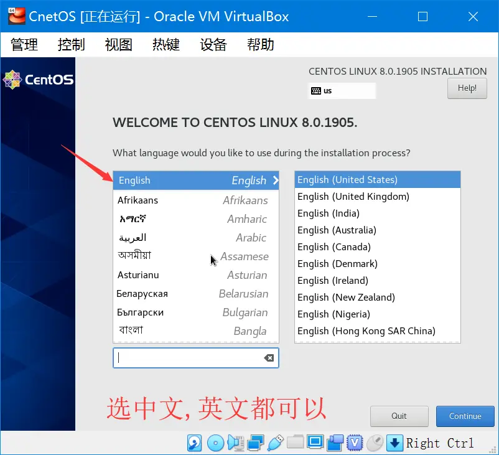Select English (India) locale

point(328,213)
